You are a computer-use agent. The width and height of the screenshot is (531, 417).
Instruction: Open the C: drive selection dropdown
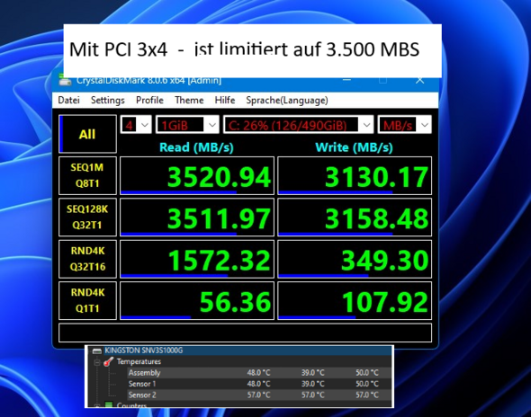tap(298, 125)
